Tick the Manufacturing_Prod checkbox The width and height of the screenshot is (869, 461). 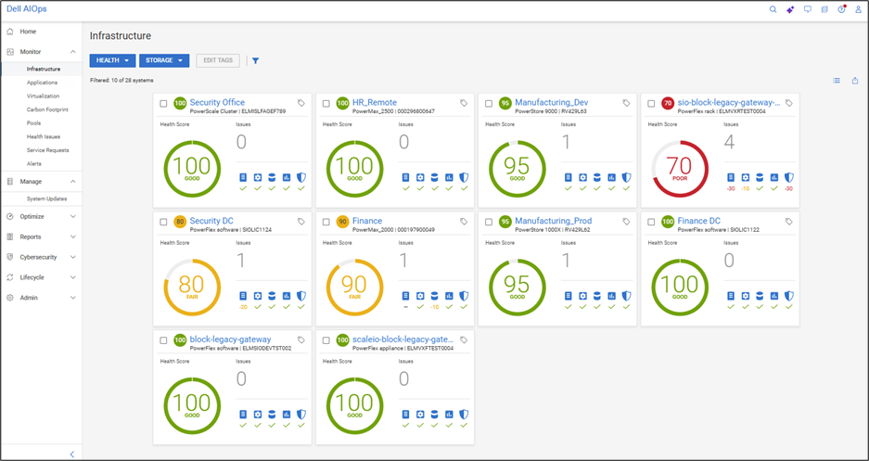point(489,223)
